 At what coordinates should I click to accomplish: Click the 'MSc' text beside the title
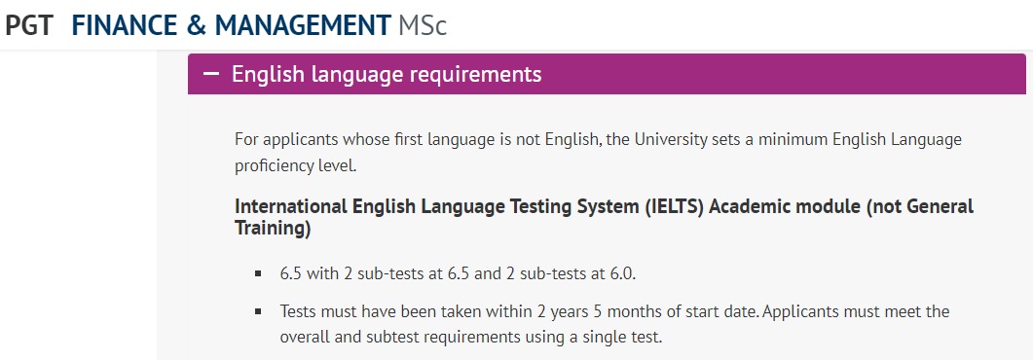[423, 25]
